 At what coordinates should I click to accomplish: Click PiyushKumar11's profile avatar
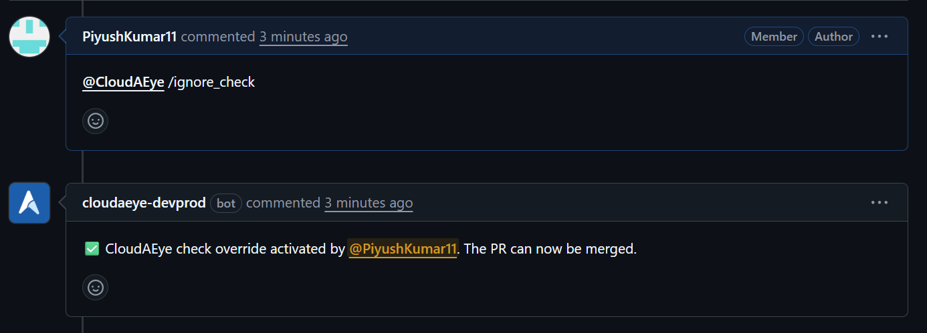(x=29, y=37)
